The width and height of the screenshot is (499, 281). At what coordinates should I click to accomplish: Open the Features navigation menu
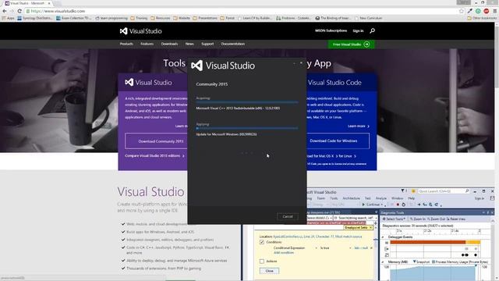(x=147, y=44)
